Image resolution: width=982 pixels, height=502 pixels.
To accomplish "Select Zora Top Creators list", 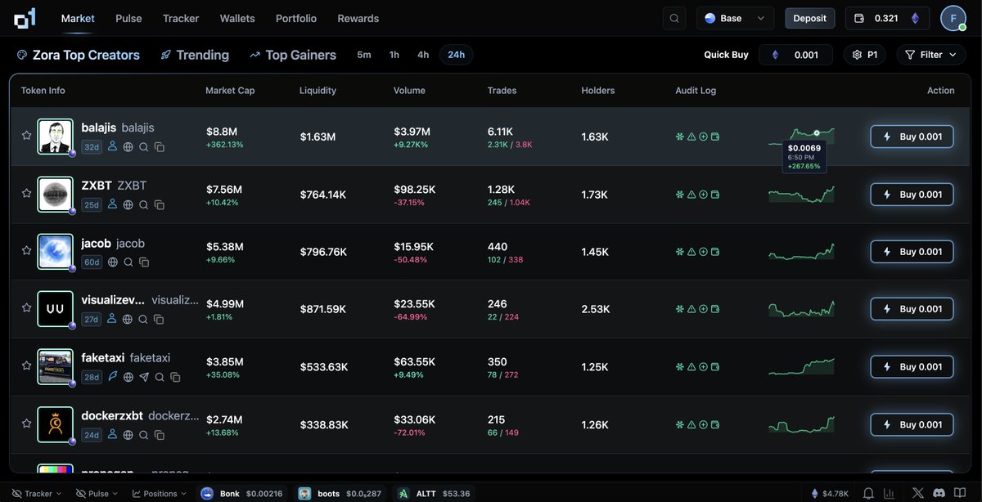I will tap(79, 55).
